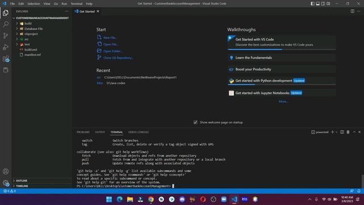Open editor more actions ellipsis
This screenshot has width=364, height=205.
pos(359,11)
